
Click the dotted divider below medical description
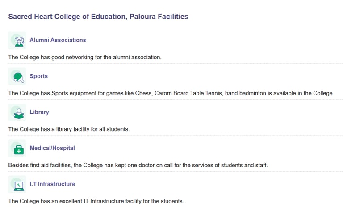point(175,171)
